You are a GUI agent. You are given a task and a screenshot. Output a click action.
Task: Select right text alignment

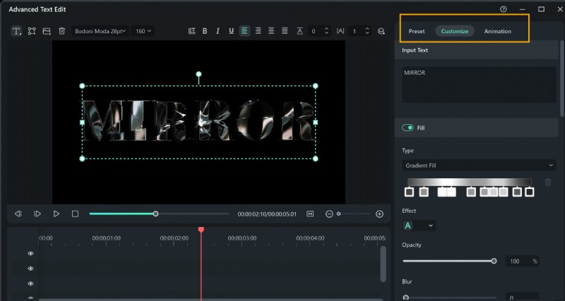tap(258, 31)
